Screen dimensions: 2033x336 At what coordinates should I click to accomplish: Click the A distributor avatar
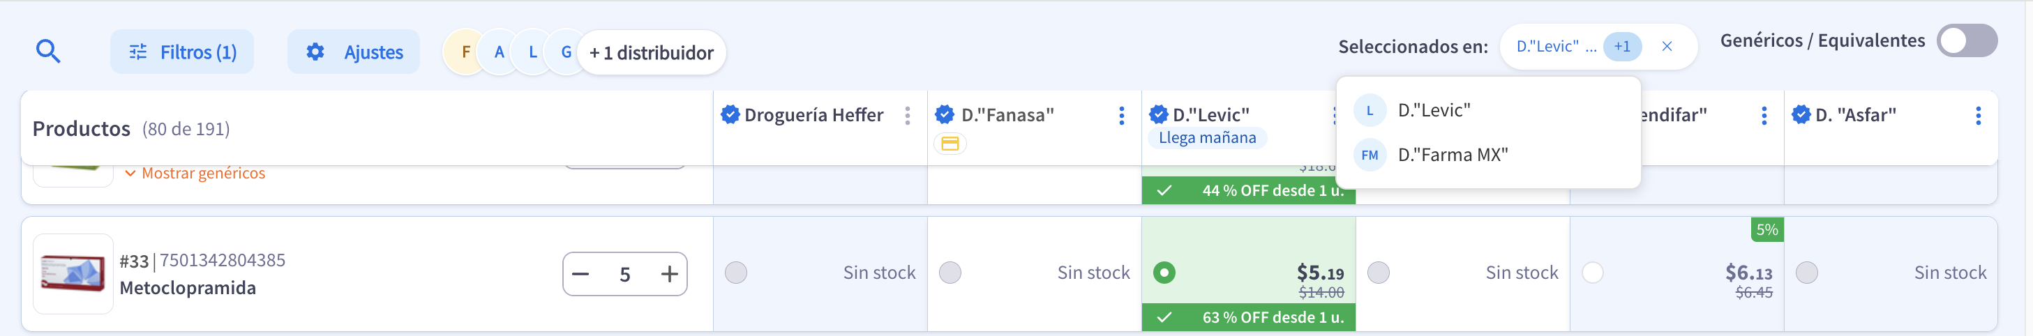point(499,52)
